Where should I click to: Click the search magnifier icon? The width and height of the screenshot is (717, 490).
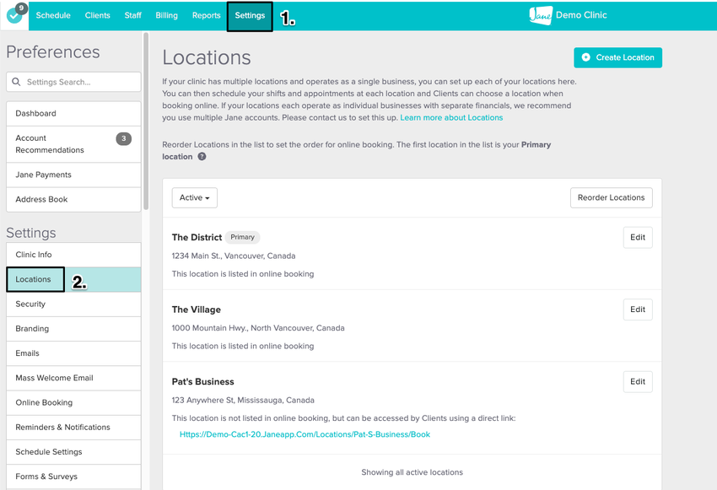pos(17,82)
